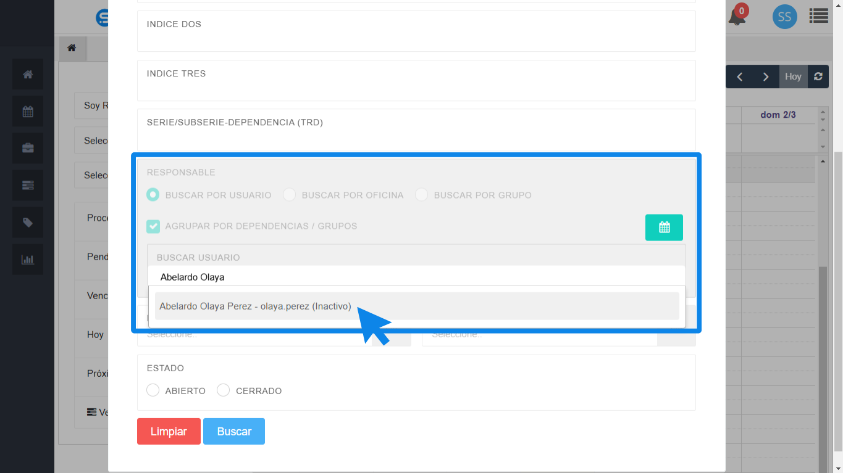The image size is (843, 473).
Task: Click the home breadcrumb tab
Action: pos(72,48)
